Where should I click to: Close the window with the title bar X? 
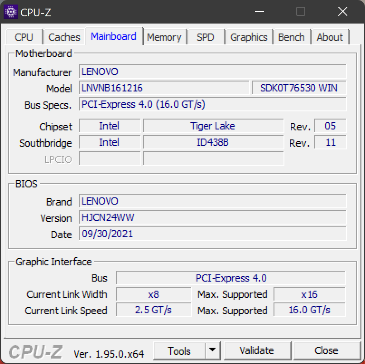[x=343, y=11]
